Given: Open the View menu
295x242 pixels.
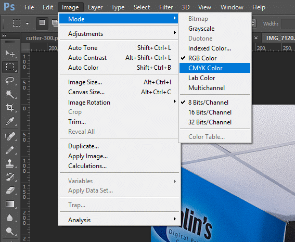Looking at the screenshot, I should click(x=204, y=7).
